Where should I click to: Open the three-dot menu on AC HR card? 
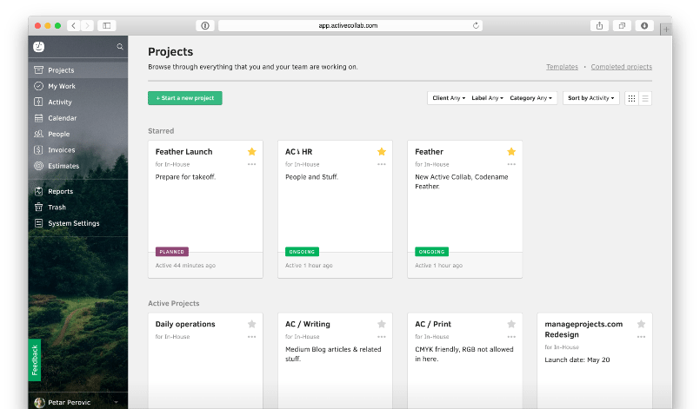coord(382,164)
